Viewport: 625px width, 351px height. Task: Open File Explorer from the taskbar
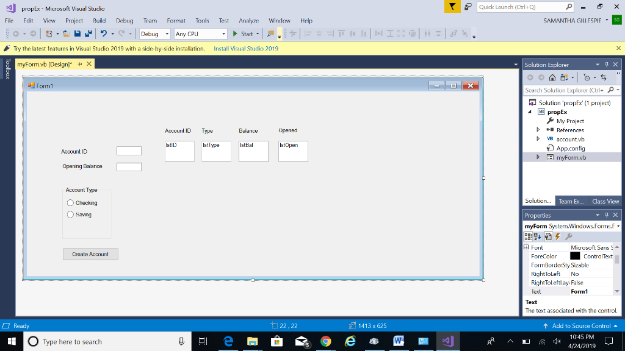252,341
